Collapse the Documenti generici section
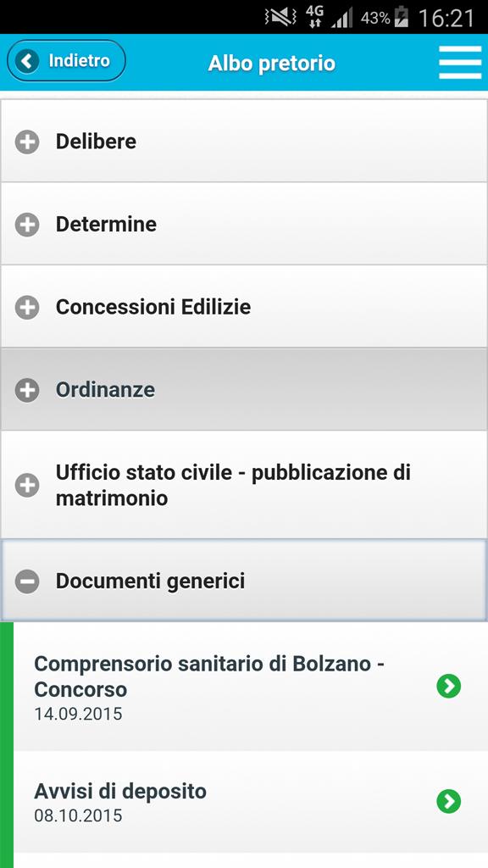Viewport: 488px width, 868px height. point(244,581)
